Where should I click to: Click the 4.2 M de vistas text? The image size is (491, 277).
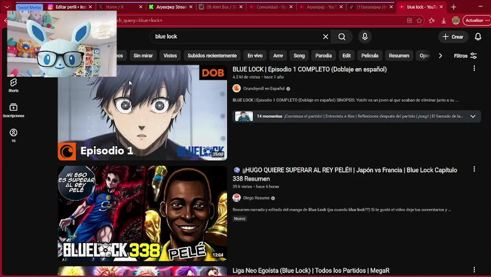point(246,77)
